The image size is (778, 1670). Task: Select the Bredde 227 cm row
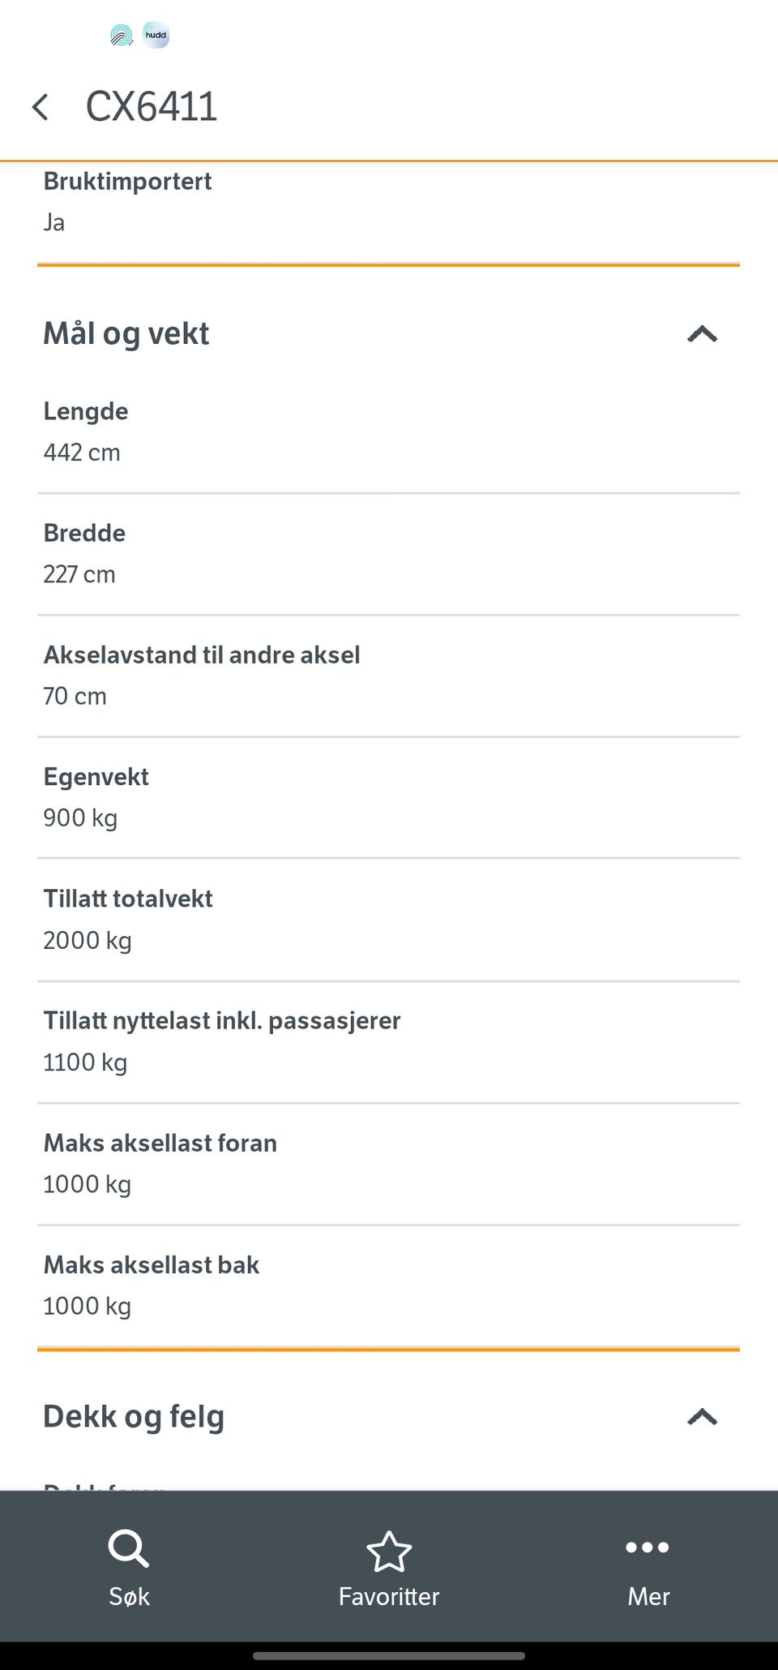(x=389, y=554)
